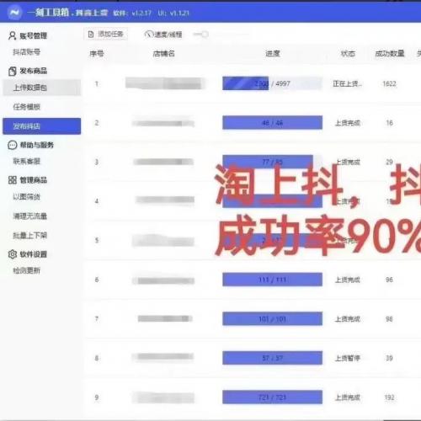This screenshot has height=421, width=421.
Task: Toggle the switch next to 速度/线程
Action: (200, 35)
